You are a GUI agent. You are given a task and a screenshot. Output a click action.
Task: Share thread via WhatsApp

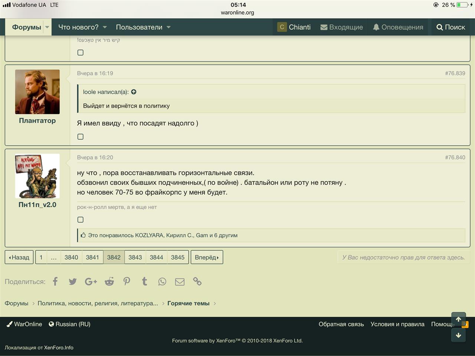coord(162,282)
